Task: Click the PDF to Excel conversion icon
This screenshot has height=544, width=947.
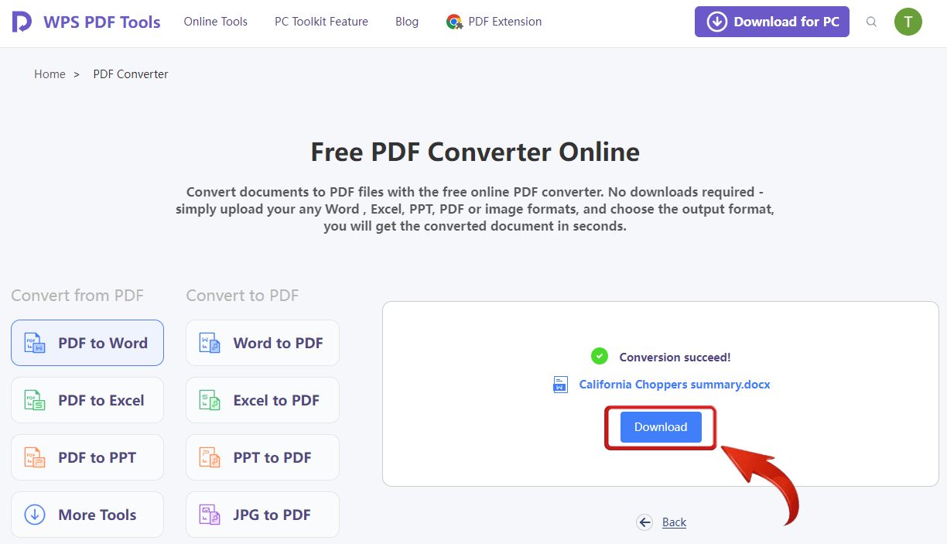Action: point(35,400)
